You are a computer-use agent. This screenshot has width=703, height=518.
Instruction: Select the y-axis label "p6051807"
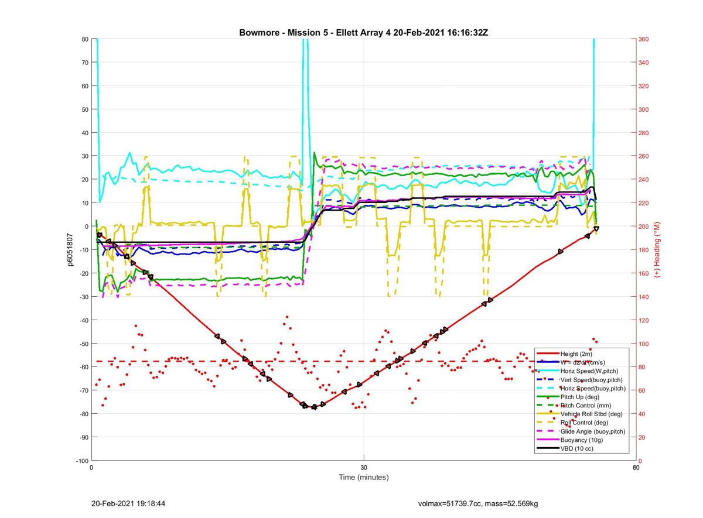pos(70,250)
